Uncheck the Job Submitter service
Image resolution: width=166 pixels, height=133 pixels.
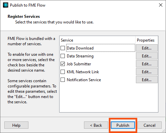point(62,64)
